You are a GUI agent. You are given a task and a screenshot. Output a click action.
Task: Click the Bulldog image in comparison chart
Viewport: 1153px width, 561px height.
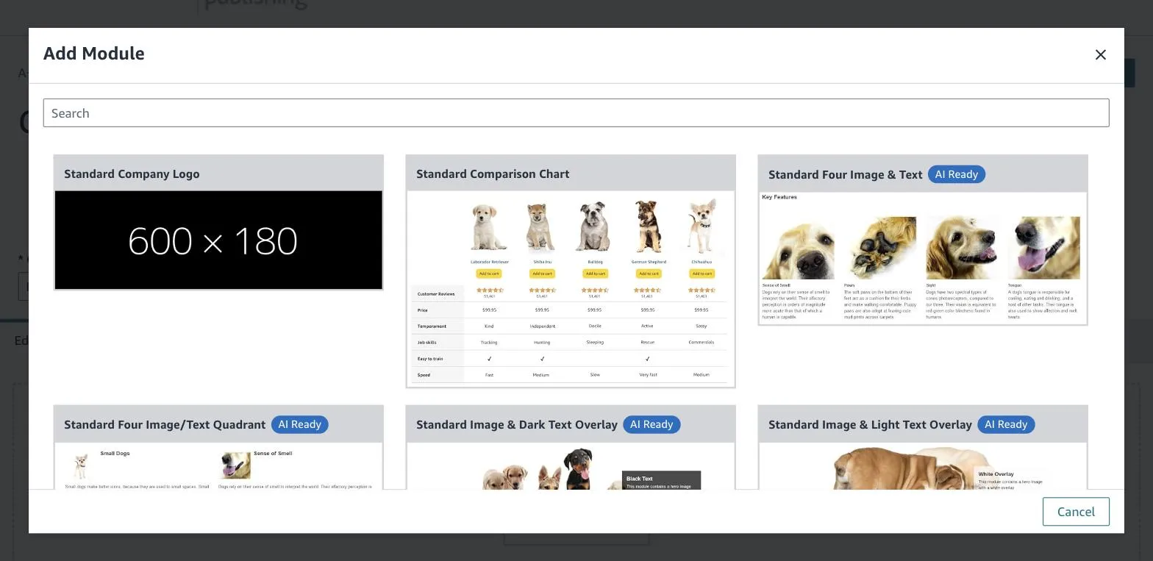[595, 226]
